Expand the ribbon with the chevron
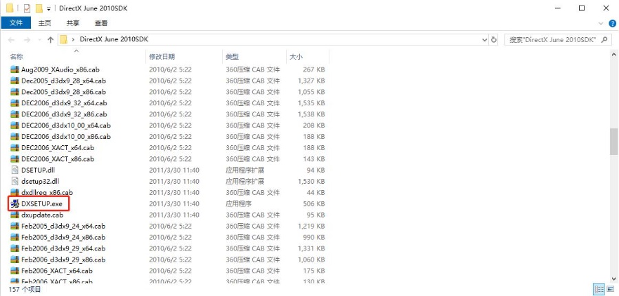Image resolution: width=619 pixels, height=296 pixels. 601,23
